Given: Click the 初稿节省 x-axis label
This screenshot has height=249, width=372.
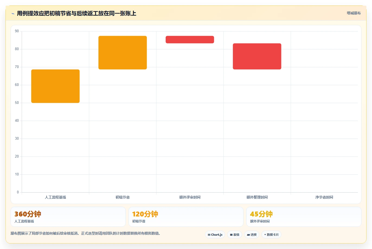Looking at the screenshot, I should (x=123, y=197).
